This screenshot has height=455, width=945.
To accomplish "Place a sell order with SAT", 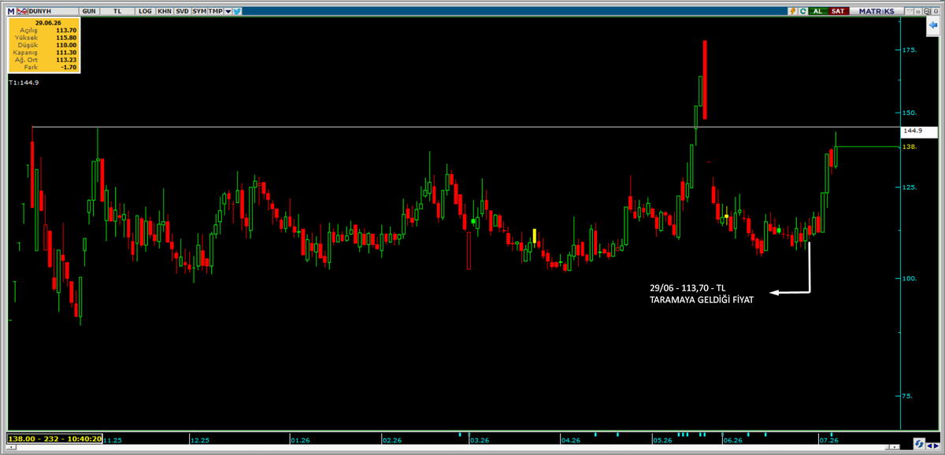I will click(839, 11).
